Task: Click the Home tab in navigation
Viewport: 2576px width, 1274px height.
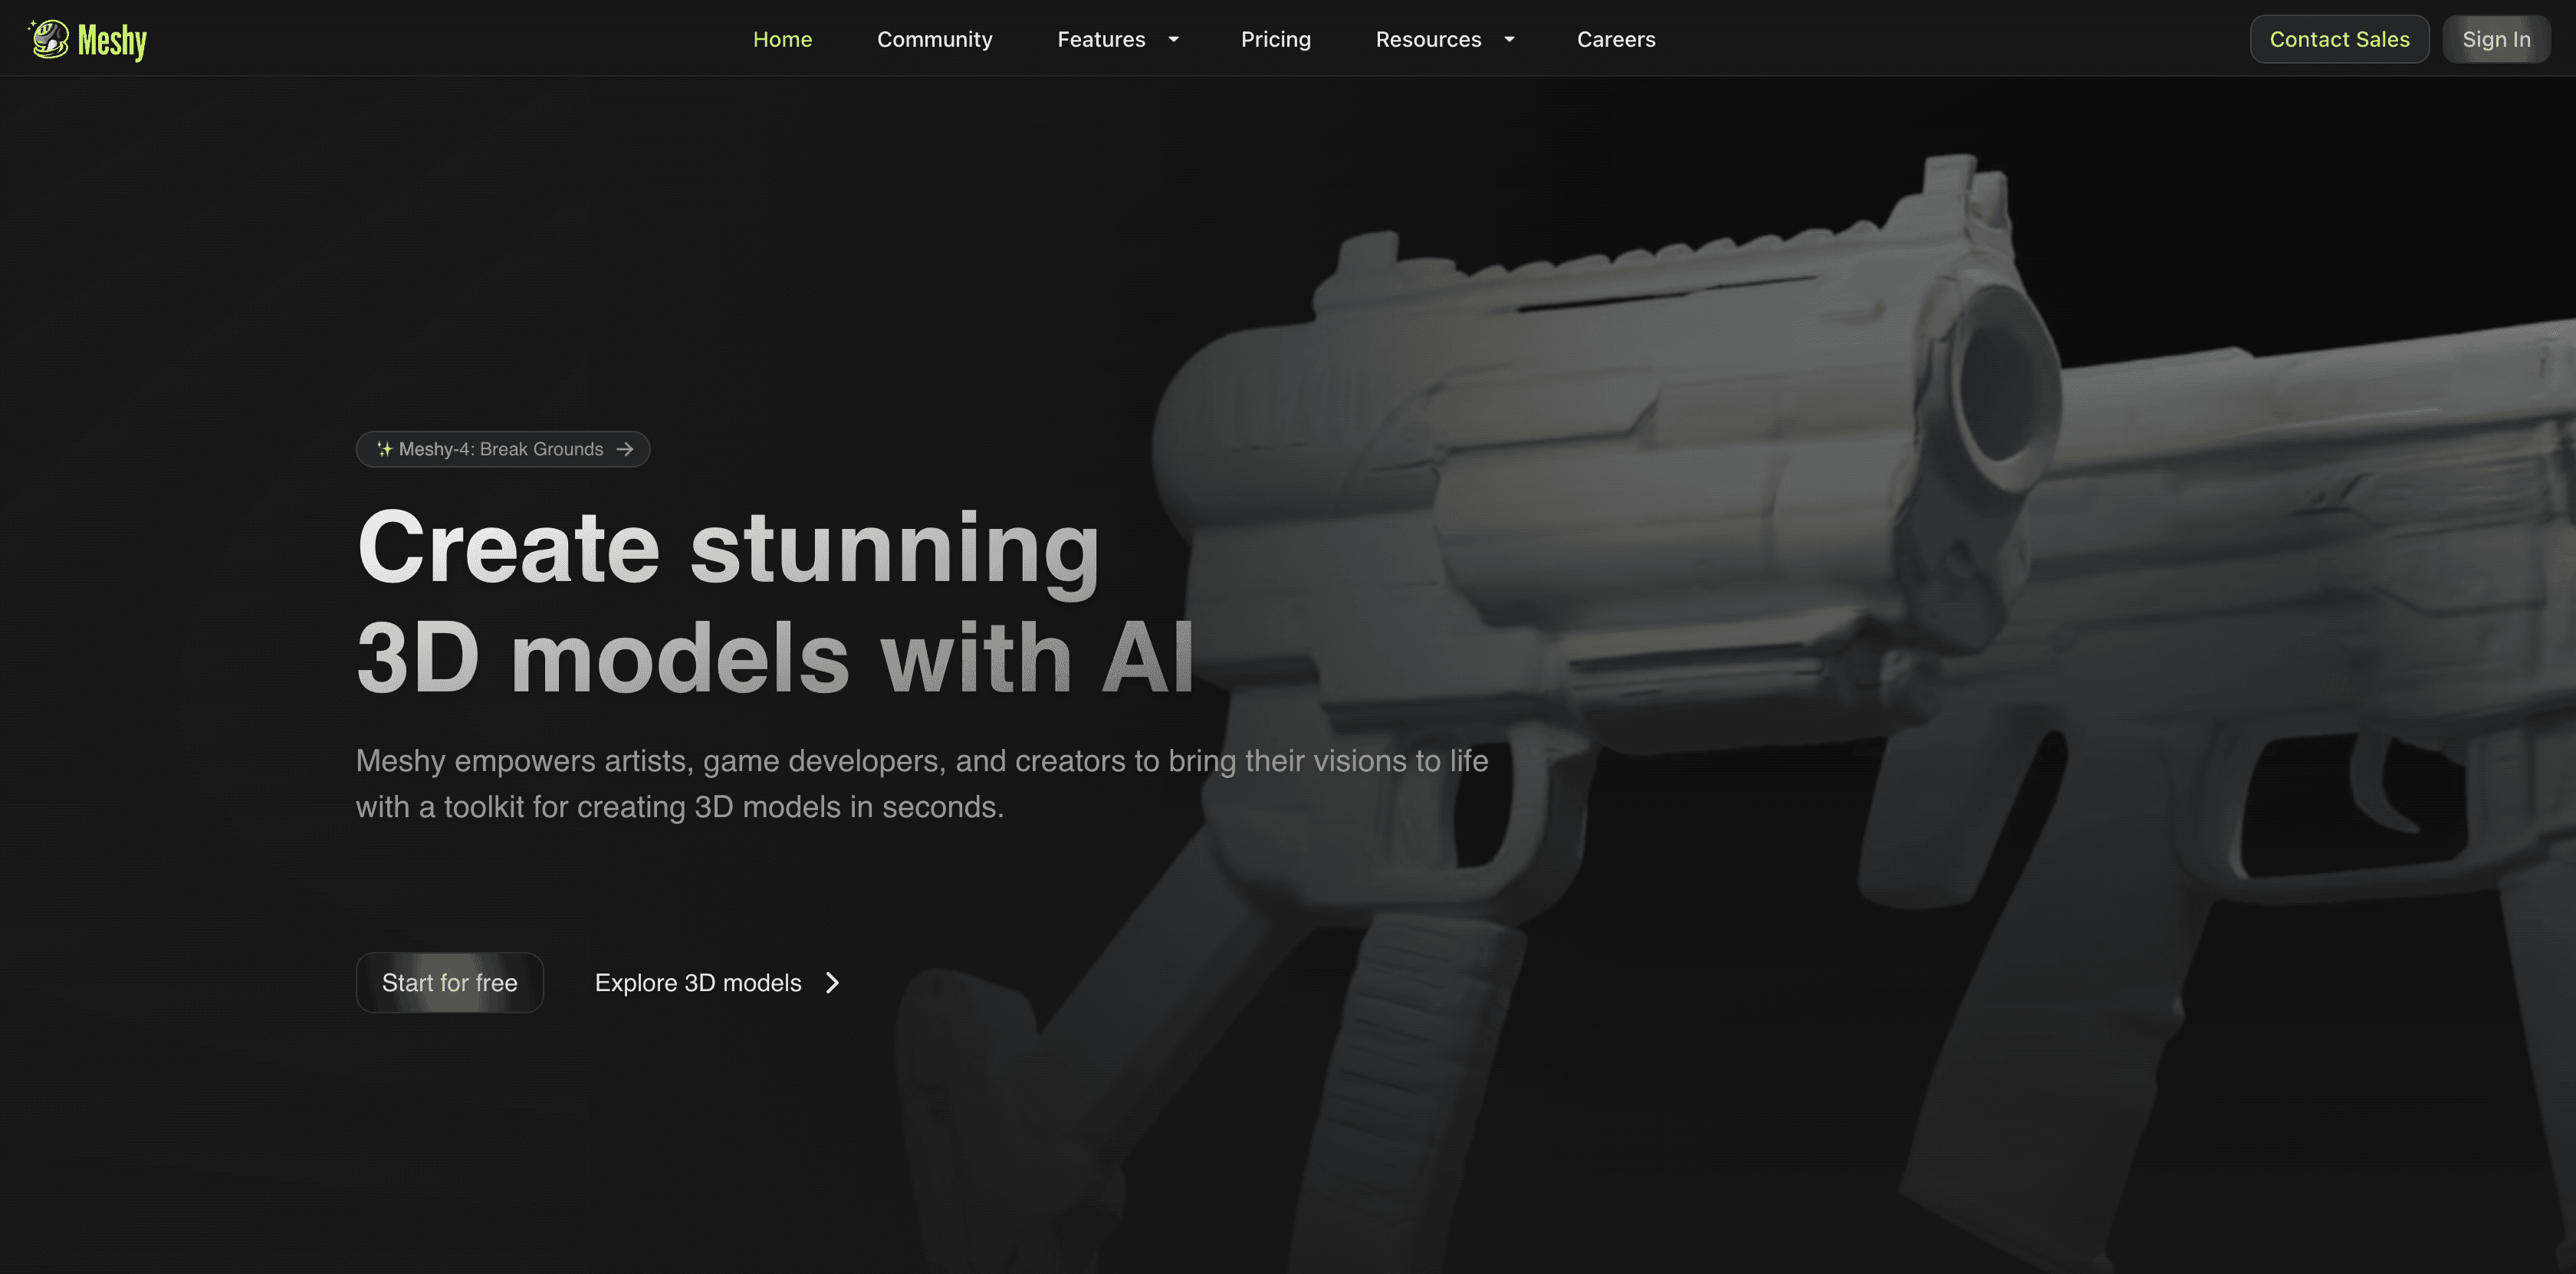Action: 784,38
